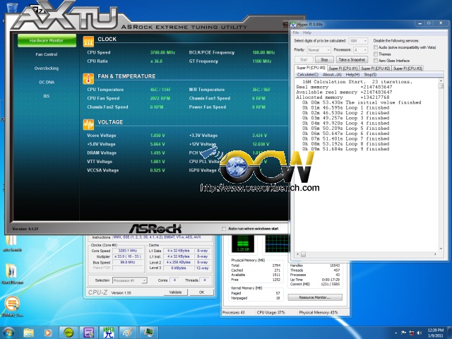
Task: Click the Hyper PI title bar icon
Action: (x=294, y=25)
